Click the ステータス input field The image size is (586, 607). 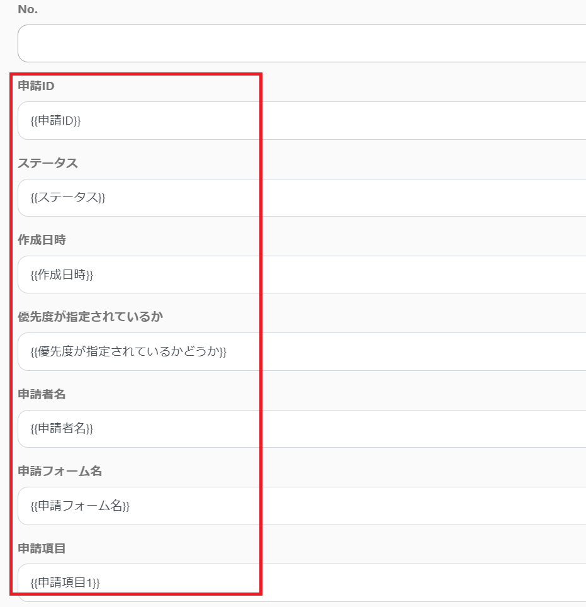coord(302,198)
